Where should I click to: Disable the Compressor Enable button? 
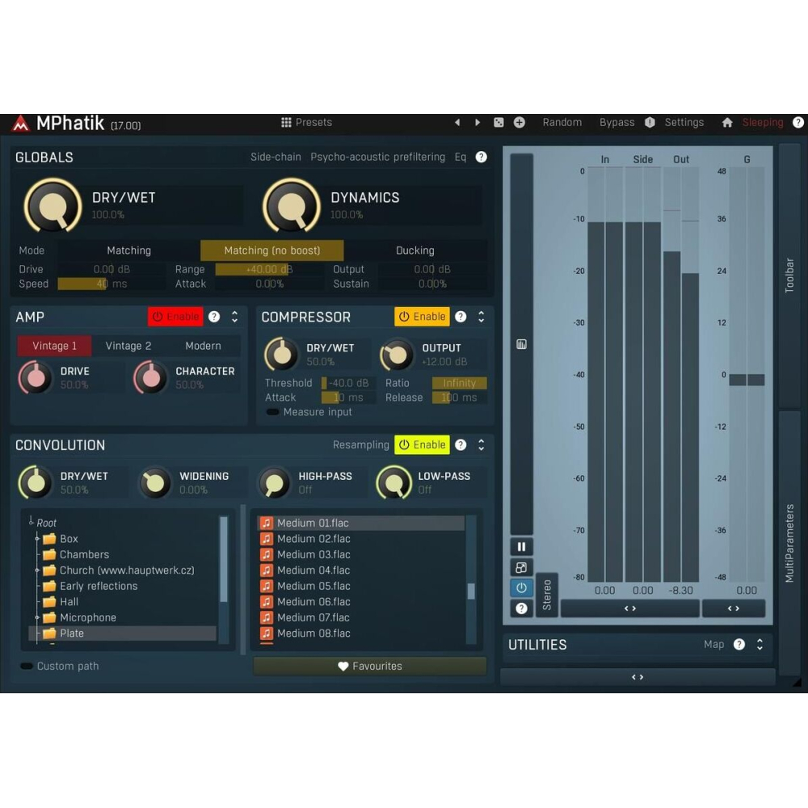pos(422,317)
